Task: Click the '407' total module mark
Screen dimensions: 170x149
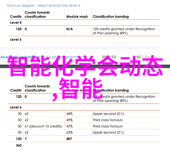Action: tap(69, 139)
